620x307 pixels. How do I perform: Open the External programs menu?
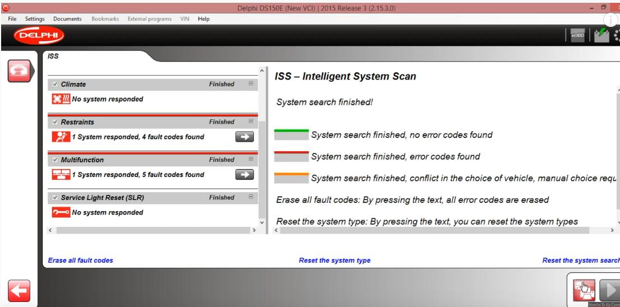pos(150,19)
